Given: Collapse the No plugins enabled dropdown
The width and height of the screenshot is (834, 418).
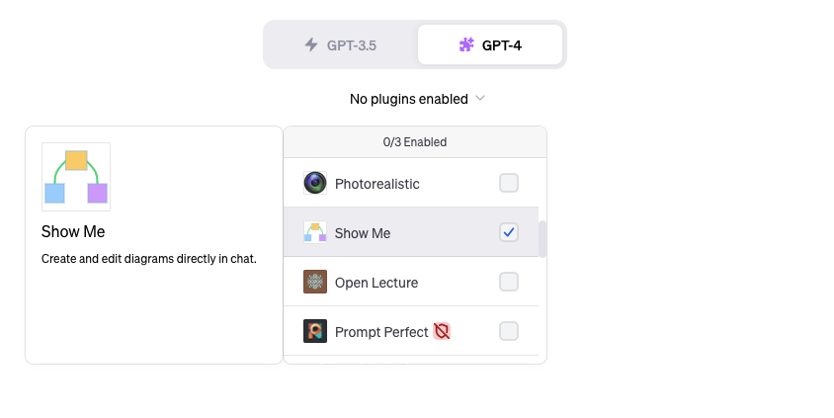Looking at the screenshot, I should tap(417, 99).
